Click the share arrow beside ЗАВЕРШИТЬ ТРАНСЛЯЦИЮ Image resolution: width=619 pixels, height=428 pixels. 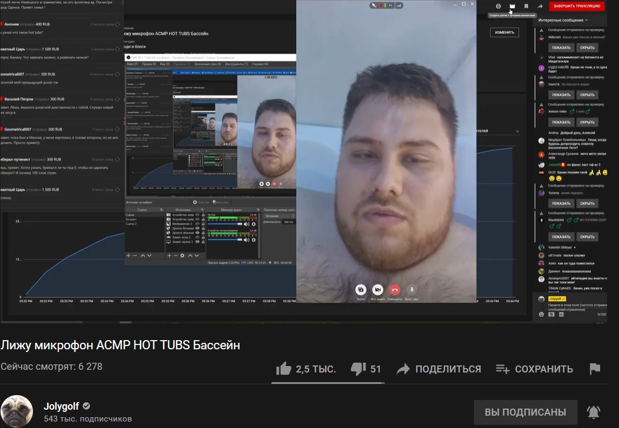(x=540, y=6)
